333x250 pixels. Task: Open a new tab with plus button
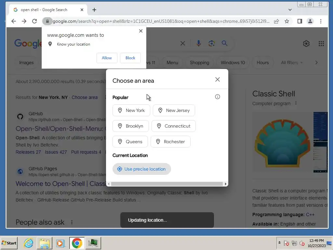pos(94,10)
